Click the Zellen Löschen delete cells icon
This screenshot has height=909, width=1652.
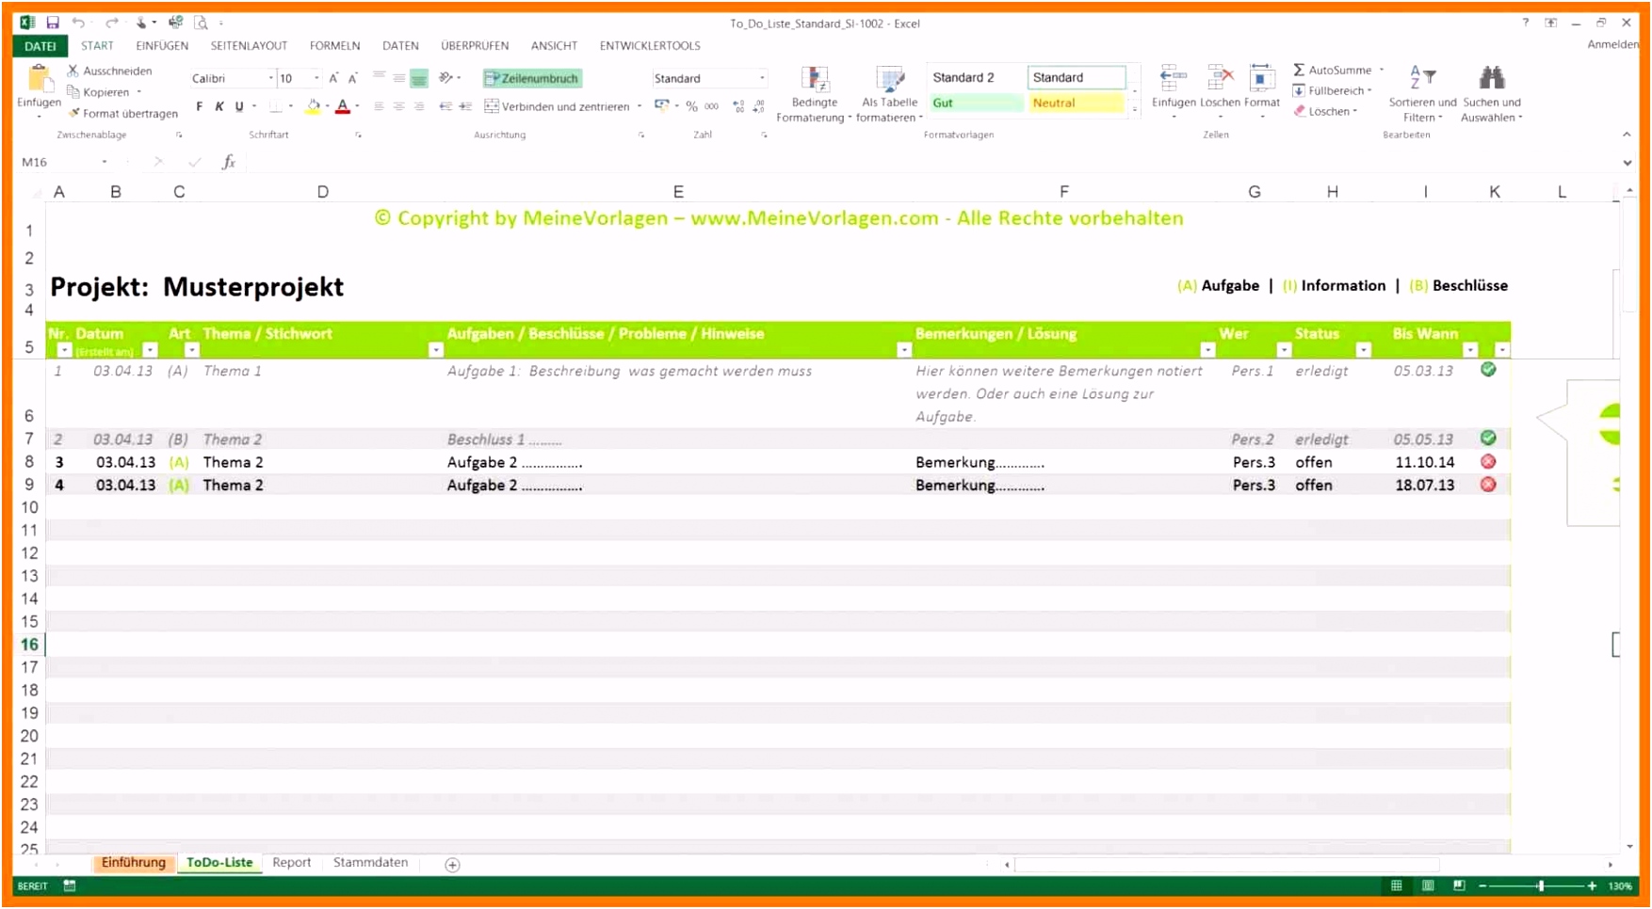[x=1221, y=79]
